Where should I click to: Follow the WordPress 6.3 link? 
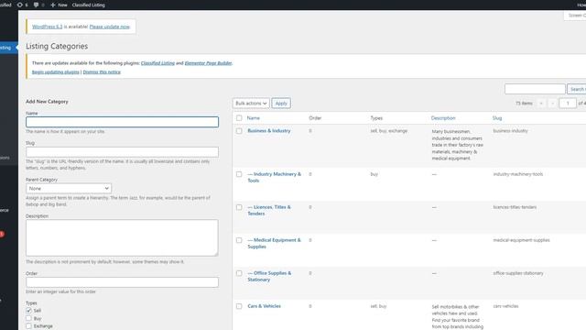coord(47,27)
